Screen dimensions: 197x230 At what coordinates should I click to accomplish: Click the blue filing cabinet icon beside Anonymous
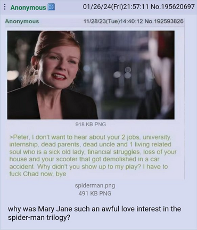[52, 7]
